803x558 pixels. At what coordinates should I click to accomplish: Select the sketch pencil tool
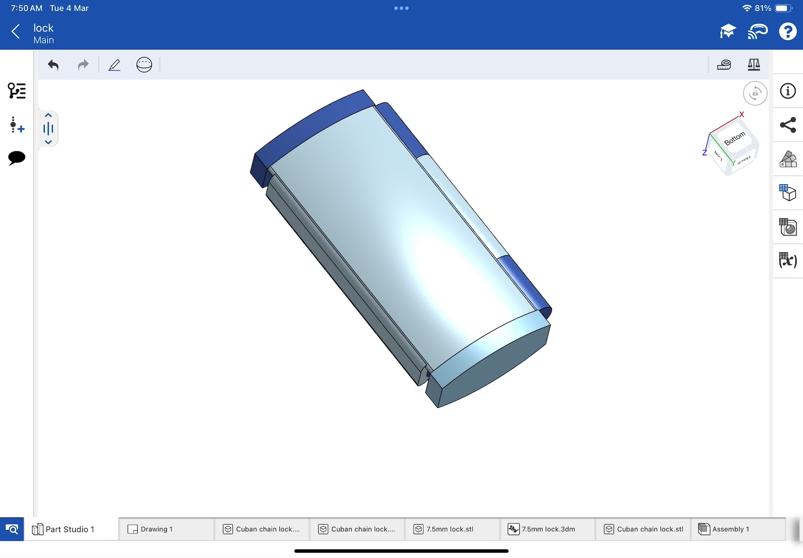coord(114,65)
